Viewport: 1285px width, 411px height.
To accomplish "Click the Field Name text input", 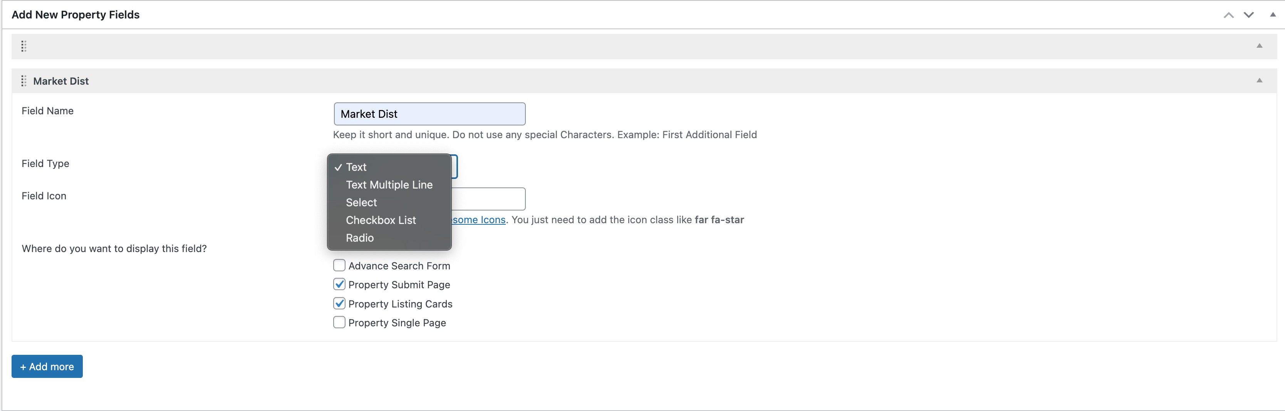I will click(429, 114).
